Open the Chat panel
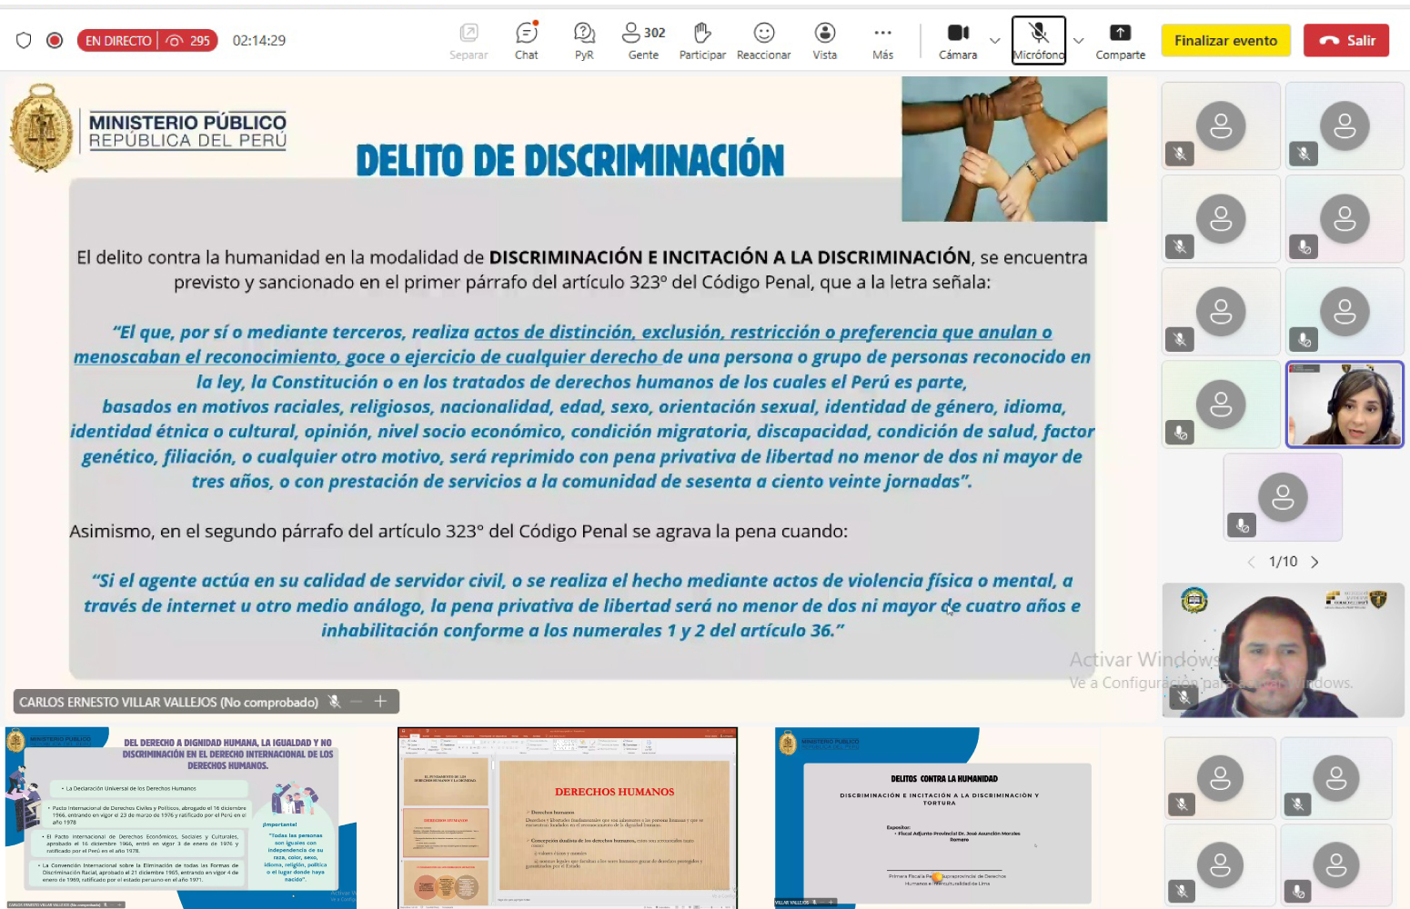1410x909 pixels. (526, 40)
